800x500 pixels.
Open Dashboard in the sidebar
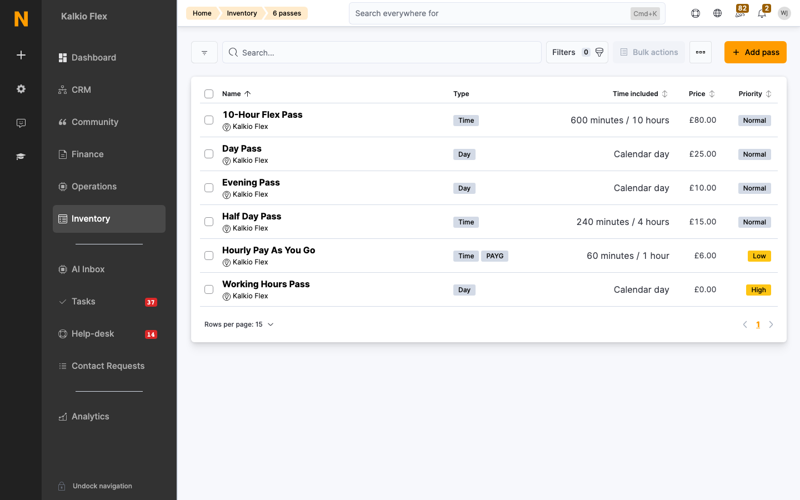[109, 58]
